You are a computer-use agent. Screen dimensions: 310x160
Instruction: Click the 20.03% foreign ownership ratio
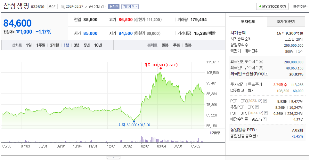coord(297,74)
